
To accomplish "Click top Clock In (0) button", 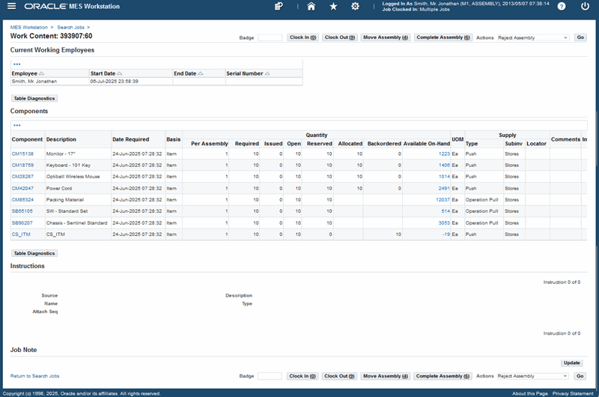I will (302, 37).
